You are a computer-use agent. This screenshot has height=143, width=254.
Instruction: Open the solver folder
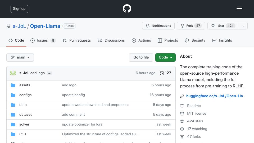[24, 124]
